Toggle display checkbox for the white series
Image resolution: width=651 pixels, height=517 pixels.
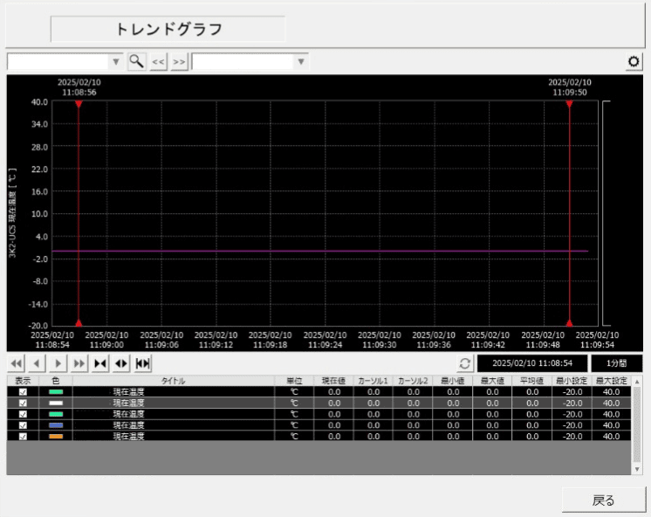click(x=23, y=403)
